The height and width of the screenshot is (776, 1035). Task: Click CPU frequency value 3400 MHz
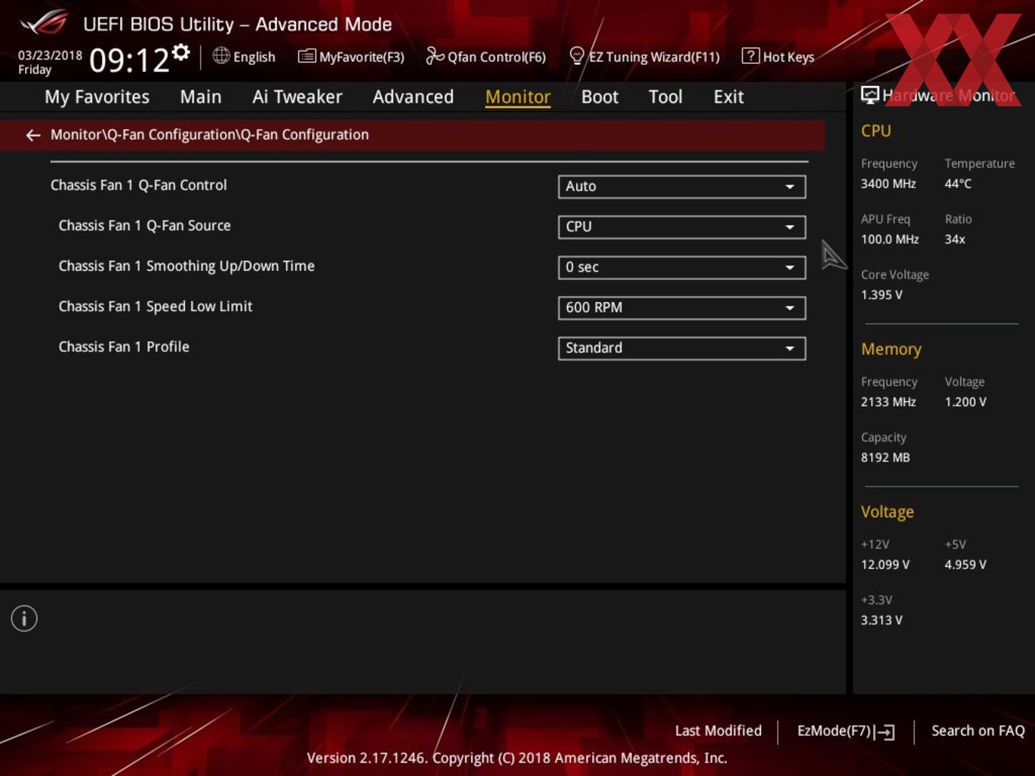coord(888,183)
